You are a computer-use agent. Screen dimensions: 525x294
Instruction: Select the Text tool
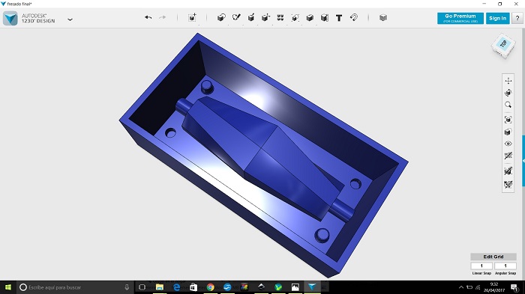click(339, 18)
